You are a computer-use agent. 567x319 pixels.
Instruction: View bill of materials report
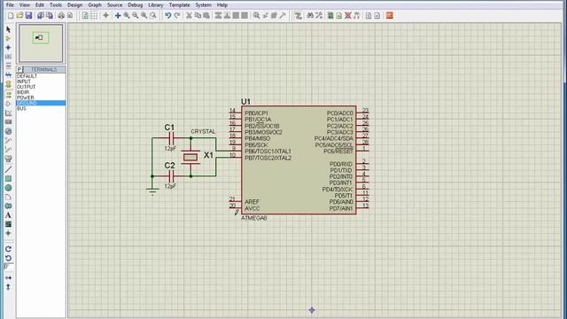click(x=369, y=16)
